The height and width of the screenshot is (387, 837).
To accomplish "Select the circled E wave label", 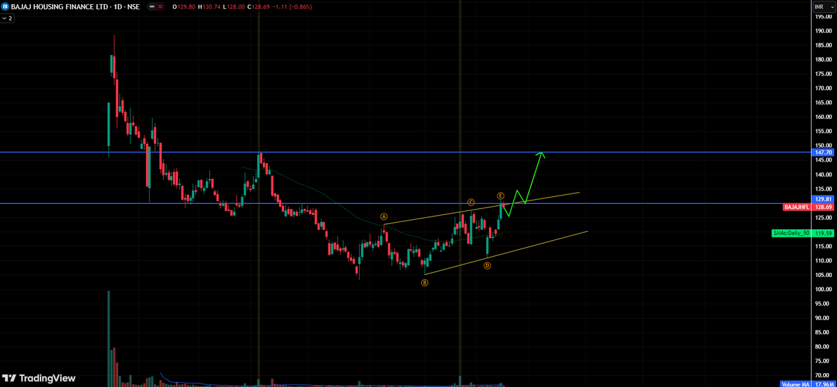I will point(501,196).
